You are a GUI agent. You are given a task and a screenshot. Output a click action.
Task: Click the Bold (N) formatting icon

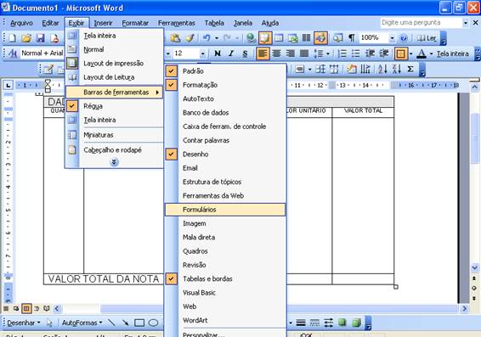[218, 53]
